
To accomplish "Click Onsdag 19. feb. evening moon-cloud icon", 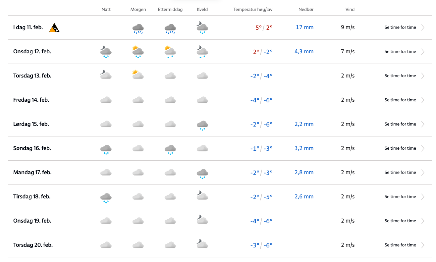I will [x=202, y=220].
